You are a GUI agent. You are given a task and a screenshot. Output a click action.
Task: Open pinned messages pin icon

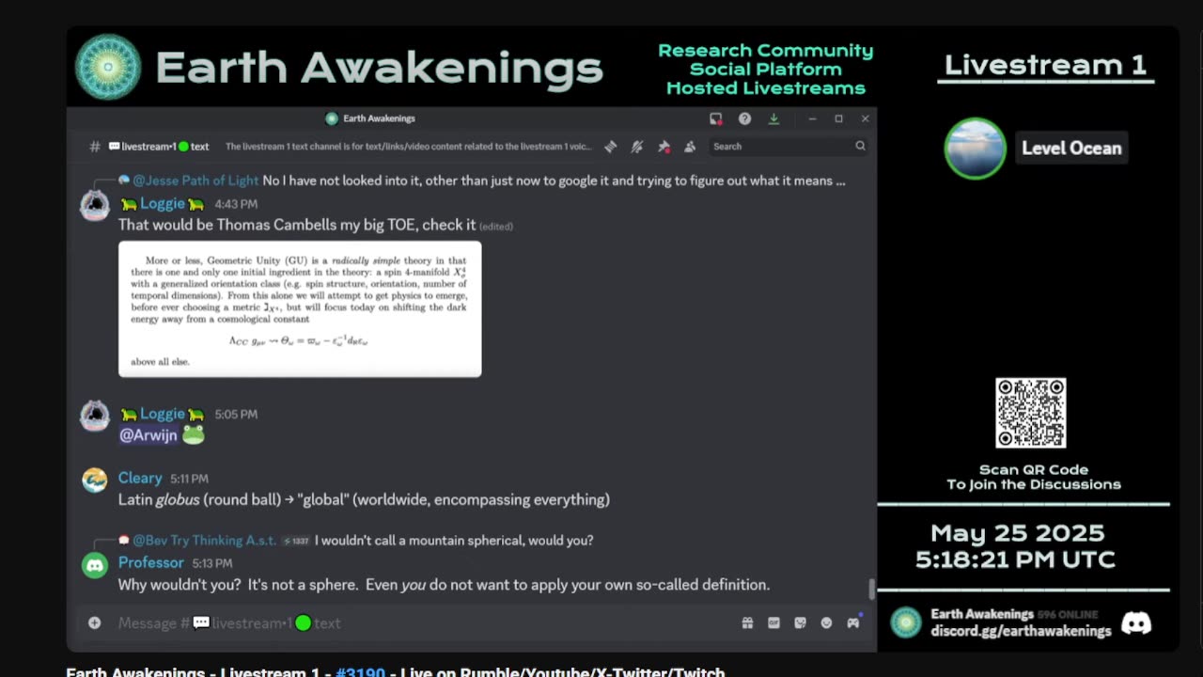(x=664, y=147)
